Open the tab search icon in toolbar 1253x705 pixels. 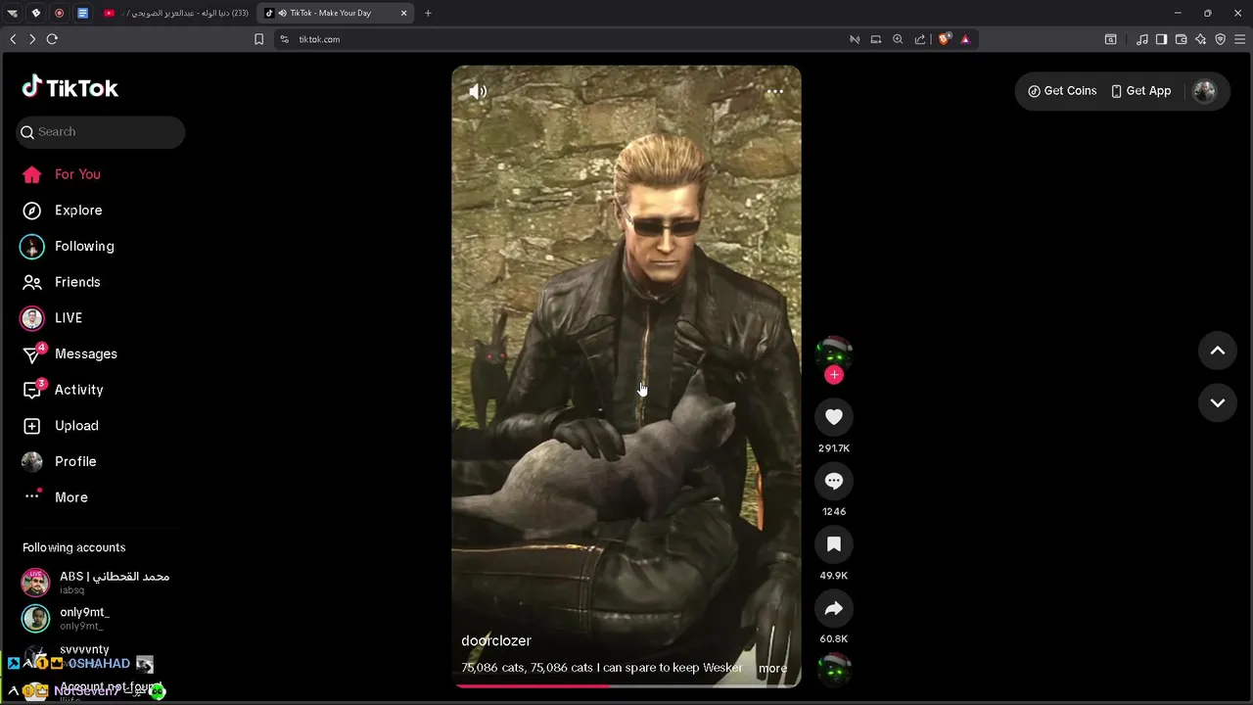[1111, 39]
